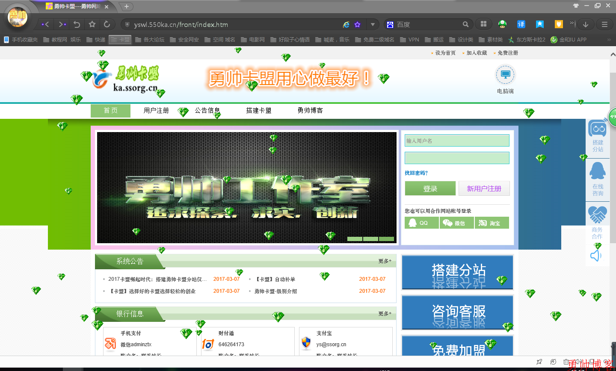
Task: Bookmark the page with the star icon
Action: point(92,24)
